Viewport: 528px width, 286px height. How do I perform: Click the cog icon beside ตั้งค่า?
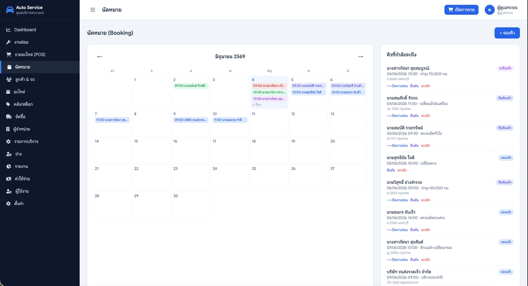pos(8,204)
